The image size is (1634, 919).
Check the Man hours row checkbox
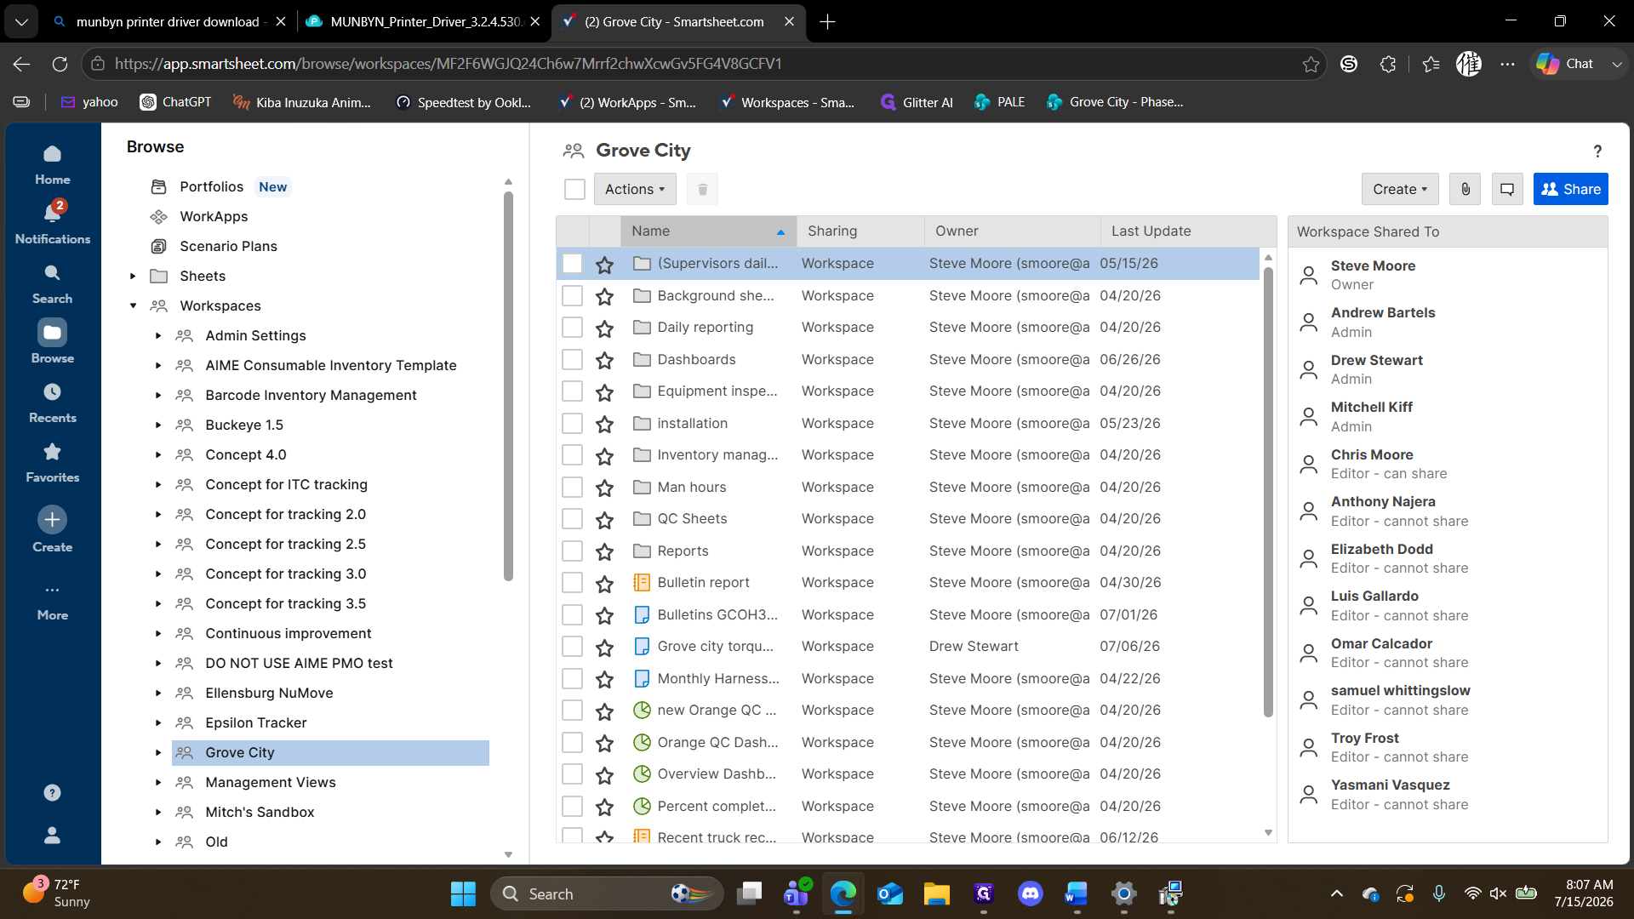(572, 487)
